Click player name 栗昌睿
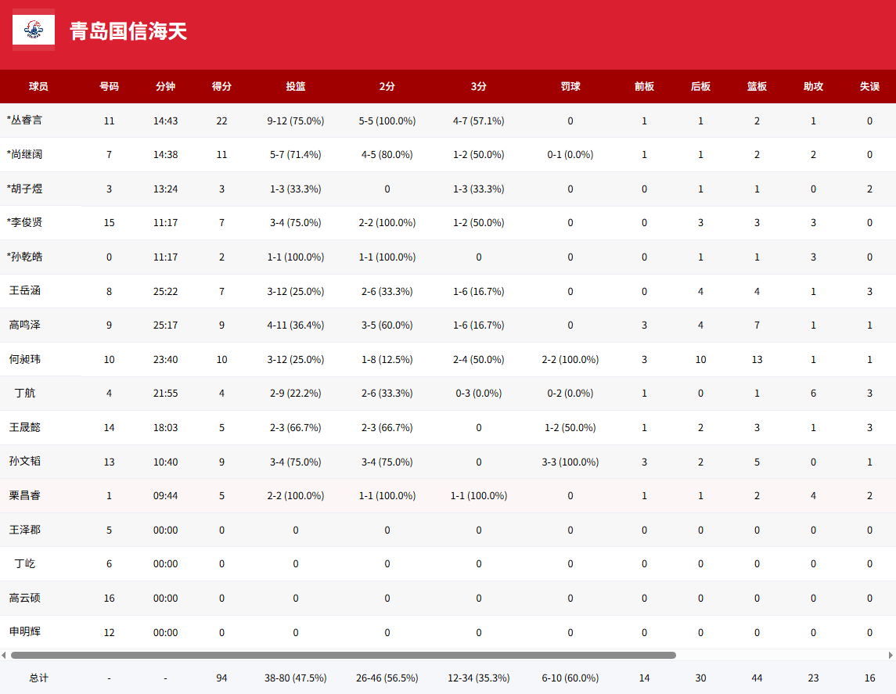This screenshot has width=896, height=694. tap(24, 495)
